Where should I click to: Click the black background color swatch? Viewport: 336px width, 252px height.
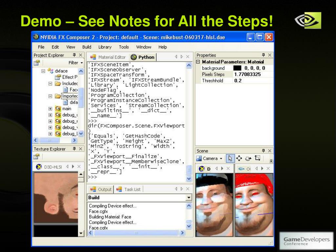pos(237,68)
